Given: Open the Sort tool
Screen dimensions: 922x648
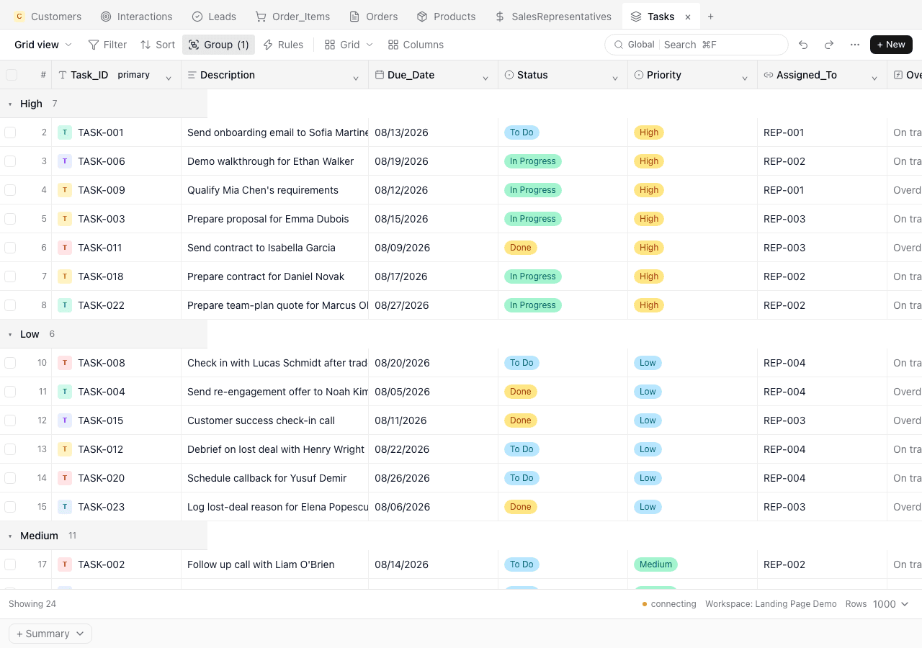Looking at the screenshot, I should coord(157,45).
